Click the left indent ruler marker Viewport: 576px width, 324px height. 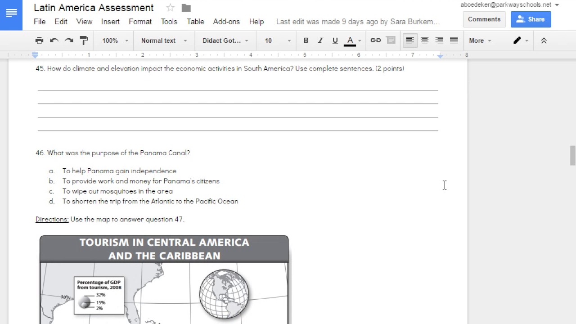tap(35, 55)
